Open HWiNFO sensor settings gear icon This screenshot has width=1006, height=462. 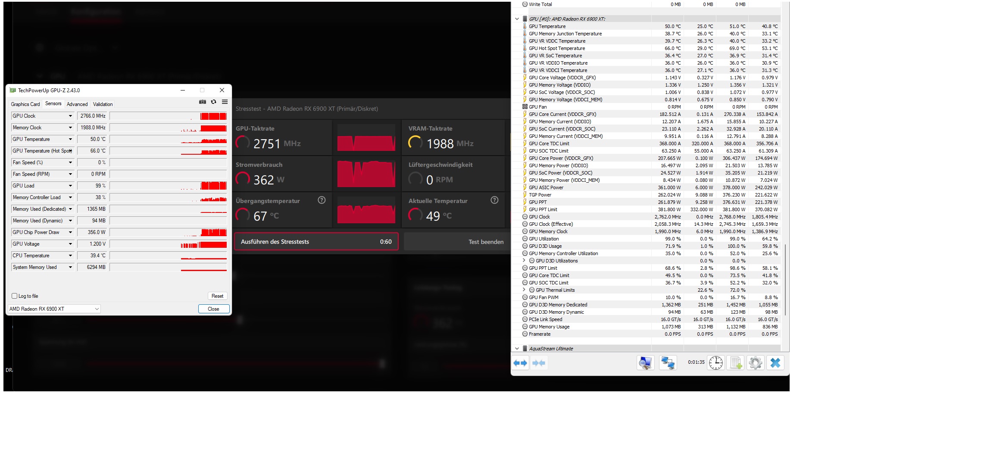click(x=755, y=363)
